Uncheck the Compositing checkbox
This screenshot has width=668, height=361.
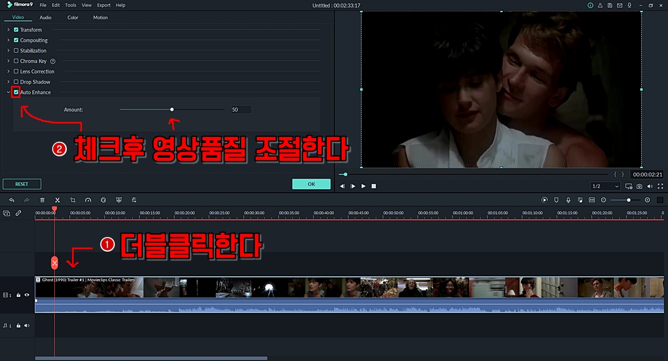pyautogui.click(x=16, y=40)
